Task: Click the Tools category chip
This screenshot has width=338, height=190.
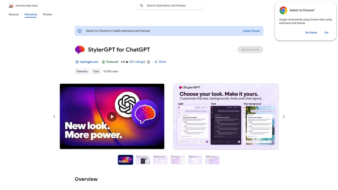Action: click(x=96, y=72)
